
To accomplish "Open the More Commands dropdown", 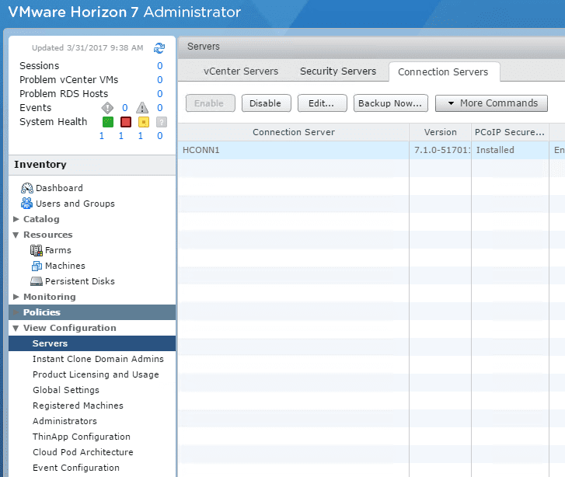I will click(491, 103).
